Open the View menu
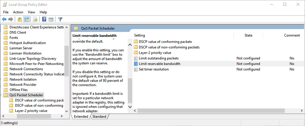The height and width of the screenshot is (126, 305). point(31,12)
